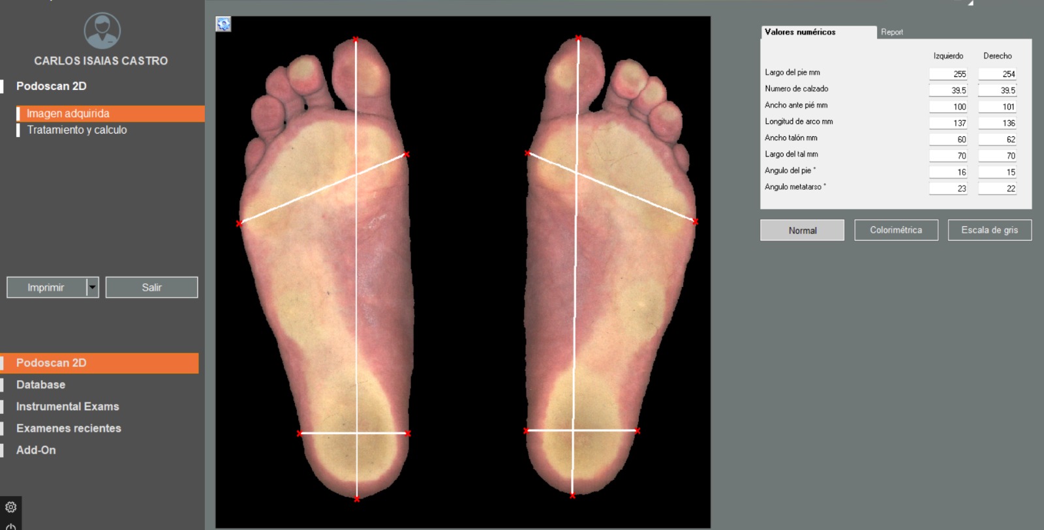Click the Podoscan 2D header at top

[x=51, y=86]
